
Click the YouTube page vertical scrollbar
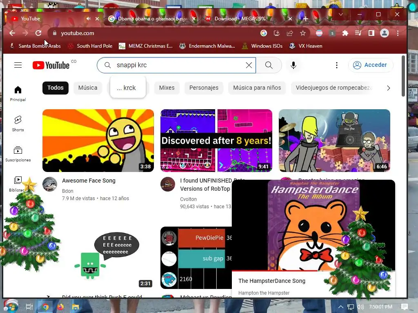point(403,76)
